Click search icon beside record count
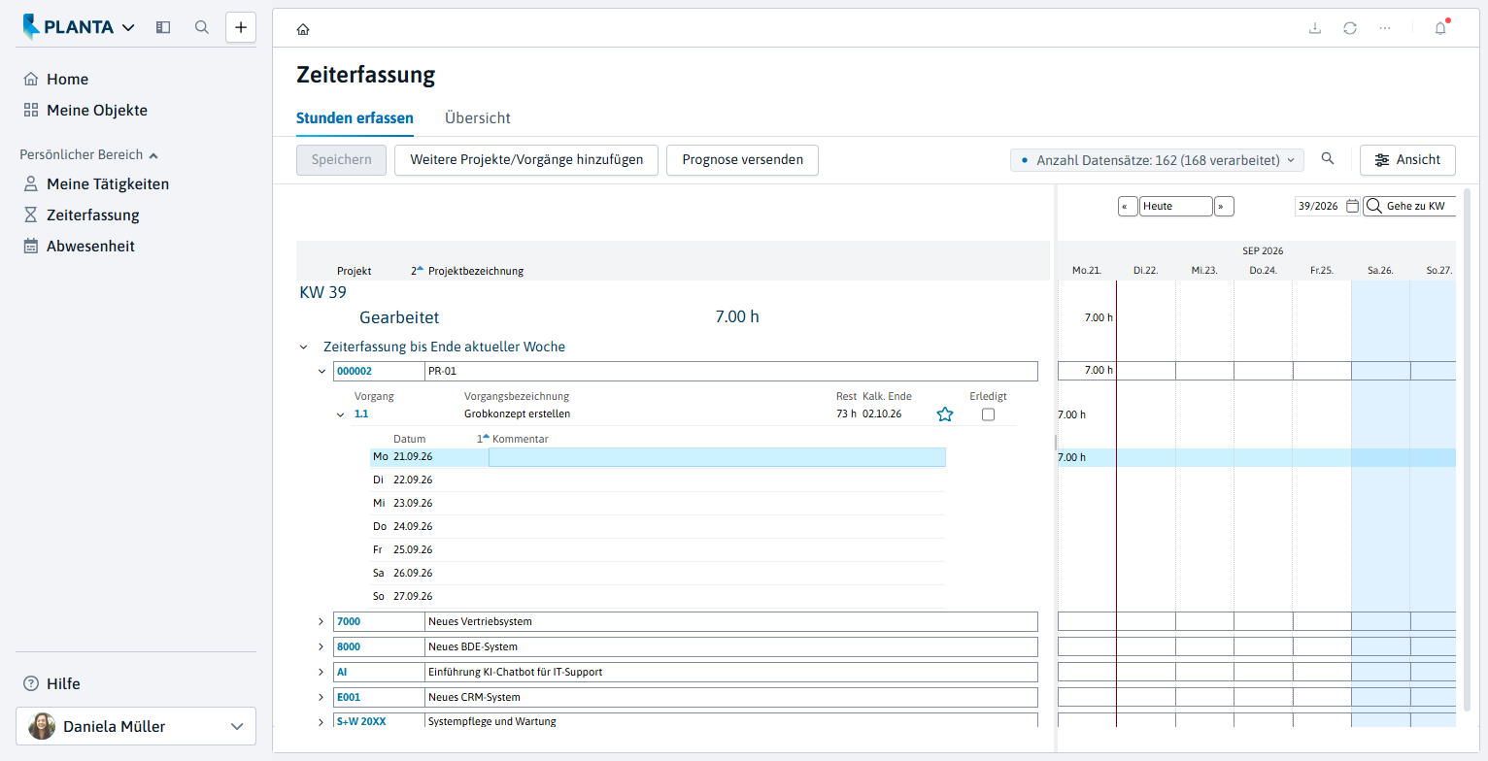 [1328, 159]
